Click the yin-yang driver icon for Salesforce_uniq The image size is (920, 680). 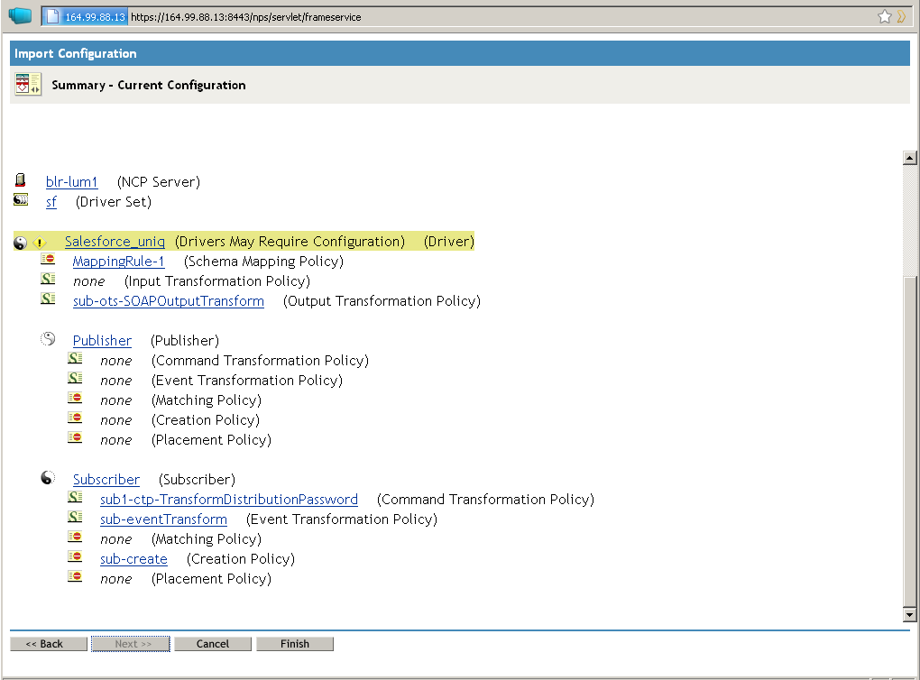click(x=21, y=243)
